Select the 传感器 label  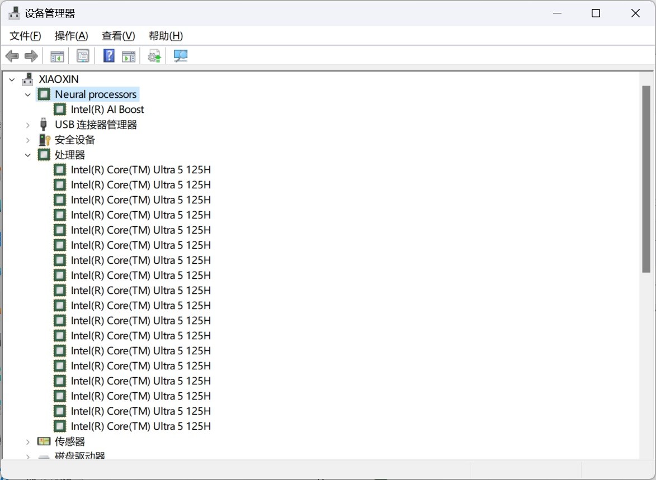pyautogui.click(x=70, y=441)
